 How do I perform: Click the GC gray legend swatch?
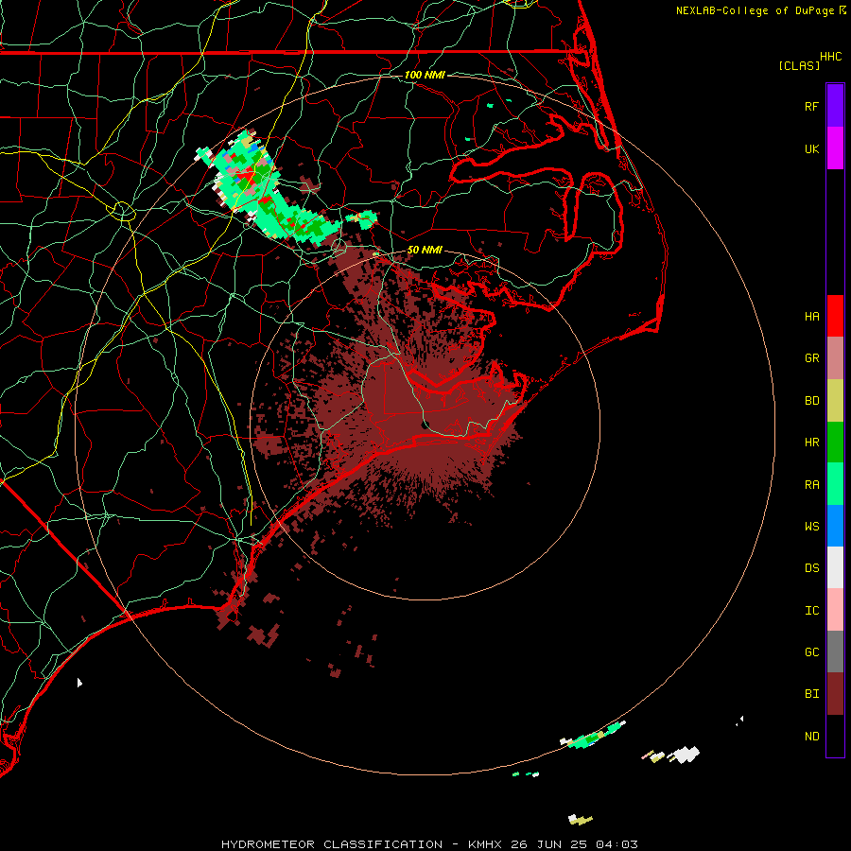pos(835,651)
